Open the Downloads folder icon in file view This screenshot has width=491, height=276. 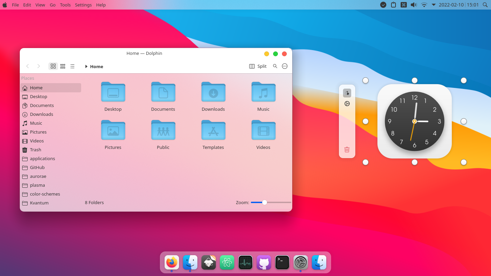tap(213, 92)
